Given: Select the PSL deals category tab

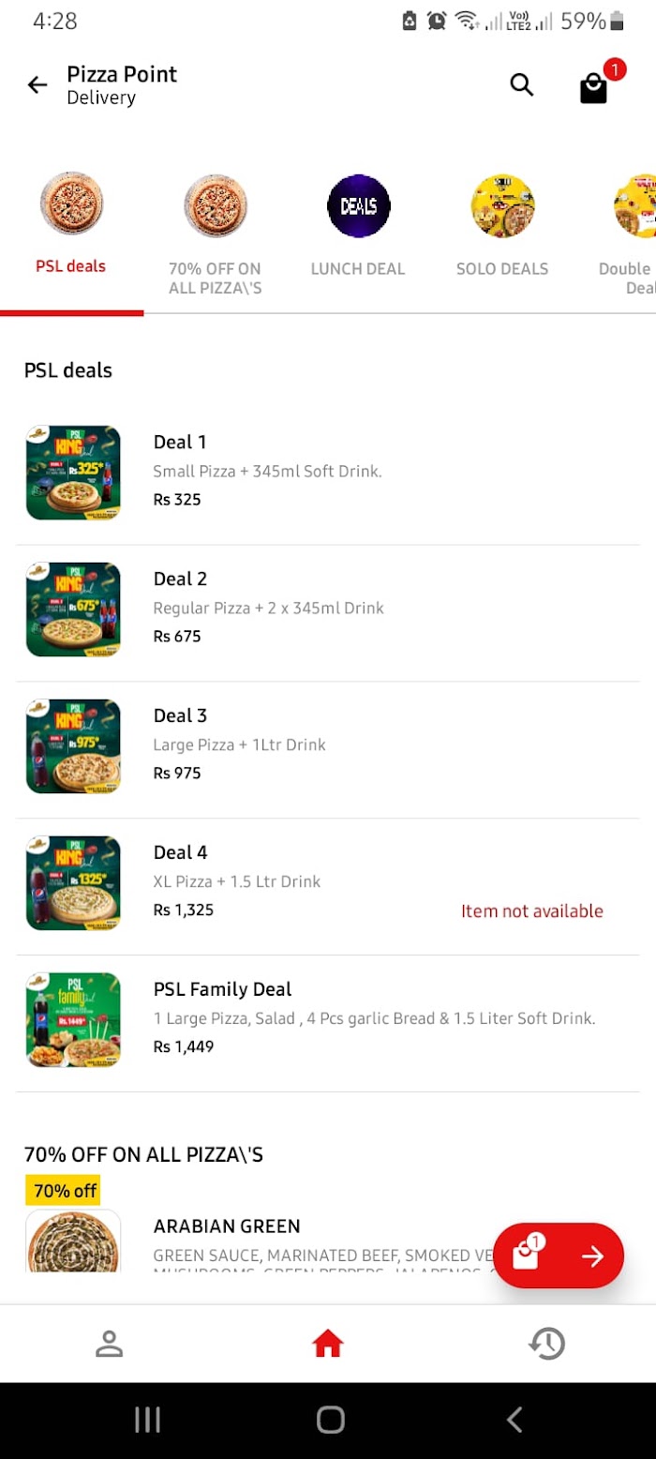Looking at the screenshot, I should [71, 229].
